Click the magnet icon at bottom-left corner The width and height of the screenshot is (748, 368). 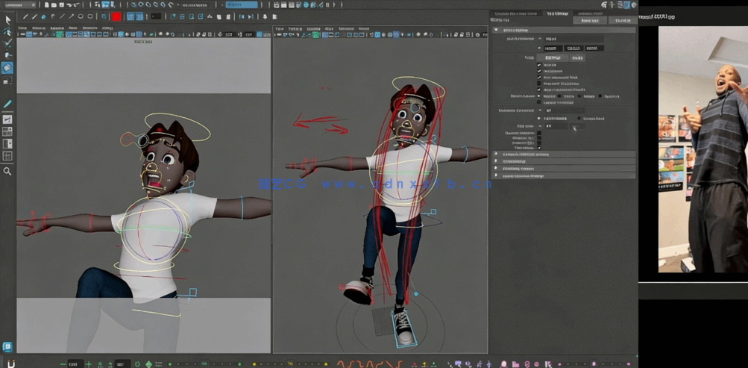click(10, 364)
